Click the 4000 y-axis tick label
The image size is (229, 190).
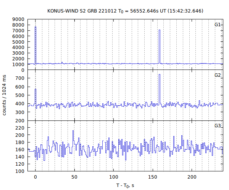pyautogui.click(x=18, y=47)
